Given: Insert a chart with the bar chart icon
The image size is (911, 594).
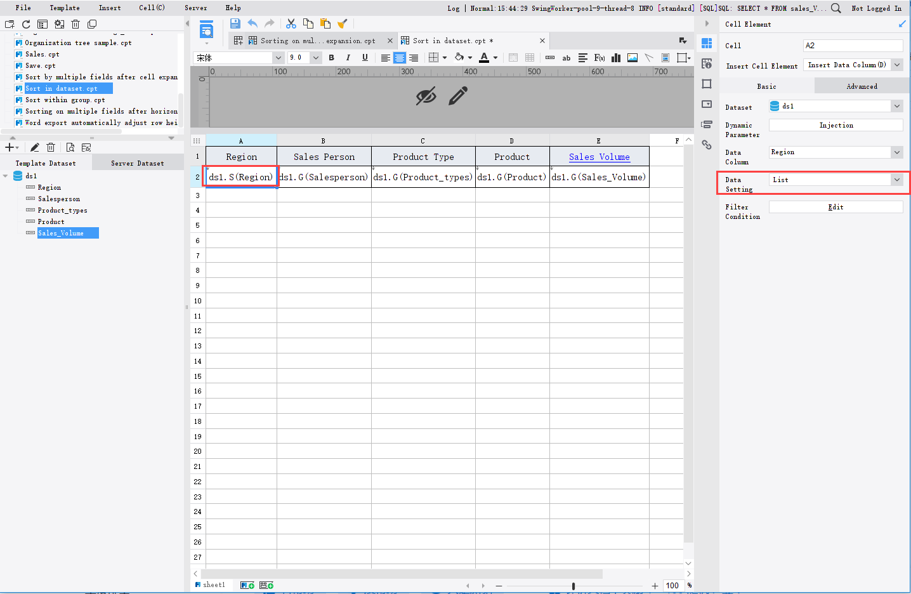Looking at the screenshot, I should pos(616,58).
